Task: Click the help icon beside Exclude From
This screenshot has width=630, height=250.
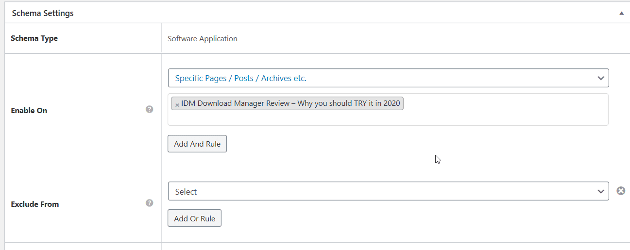Action: 150,203
